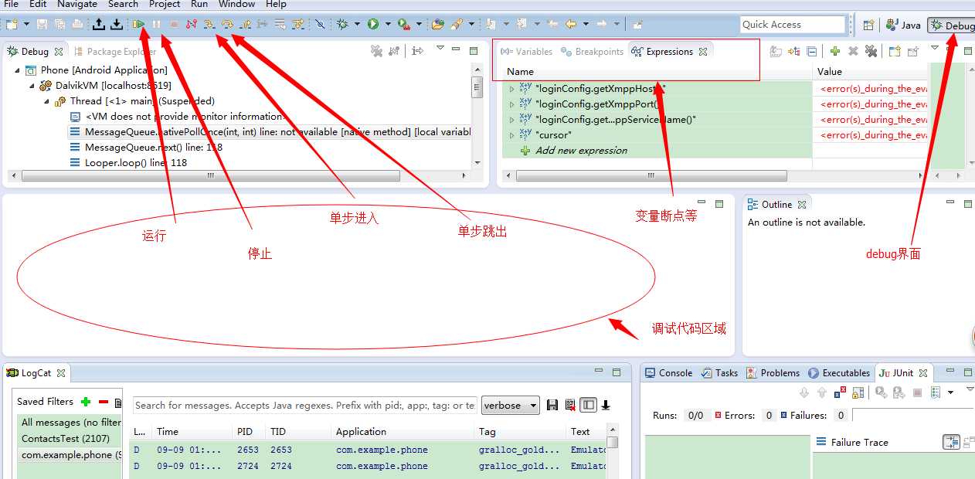This screenshot has width=975, height=479.
Task: Click the Print toolbar icon
Action: (x=77, y=25)
